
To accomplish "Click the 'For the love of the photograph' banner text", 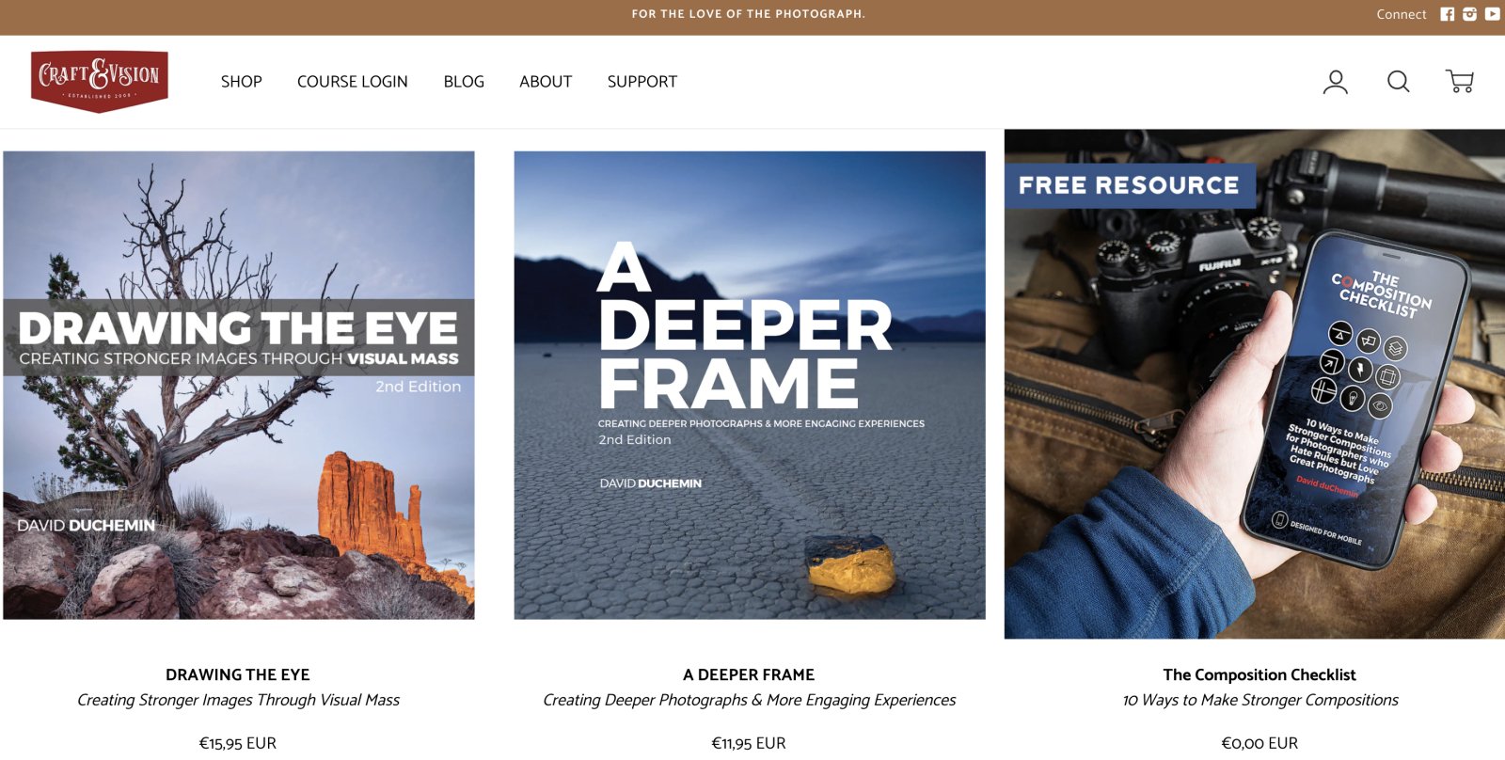I will click(x=749, y=14).
